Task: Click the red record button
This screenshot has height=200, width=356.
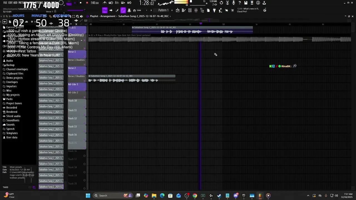Action: 87,3
